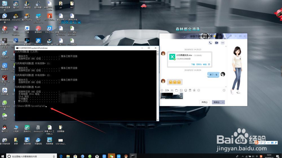Open the Mail app from the taskbar
This screenshot has width=282, height=158.
pyautogui.click(x=97, y=156)
